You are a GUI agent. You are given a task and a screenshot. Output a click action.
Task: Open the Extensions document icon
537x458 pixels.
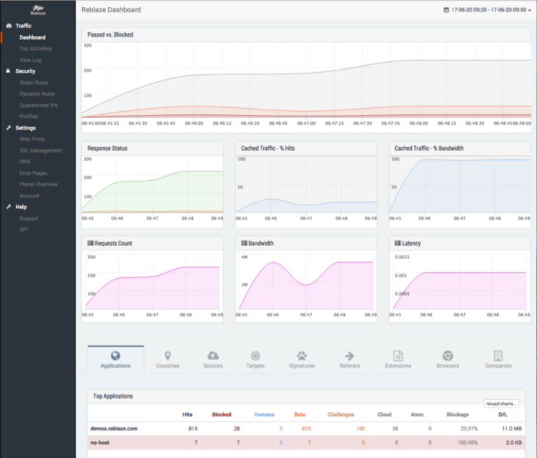tap(398, 356)
